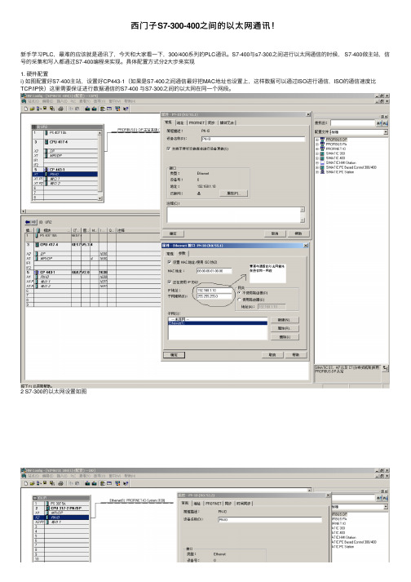The height and width of the screenshot is (582, 411).
Task: Click the Print icon in the upper HW Config toolbar
Action: click(x=60, y=109)
